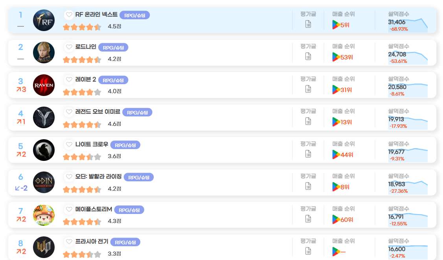Open review document icon for 레전드 오브 이미르

[308, 121]
